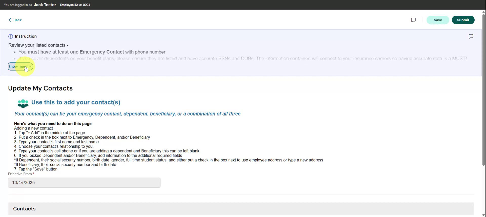This screenshot has width=486, height=217.
Task: Click the Back arrow icon
Action: click(10, 20)
